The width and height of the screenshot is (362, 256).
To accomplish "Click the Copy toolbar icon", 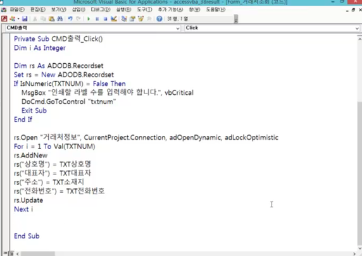I will click(x=43, y=19).
